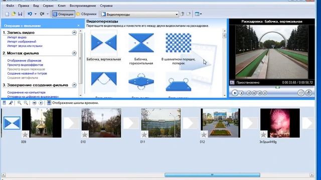This screenshot has height=180, width=321.
Task: Create a new project with the blank page icon
Action: click(7, 14)
